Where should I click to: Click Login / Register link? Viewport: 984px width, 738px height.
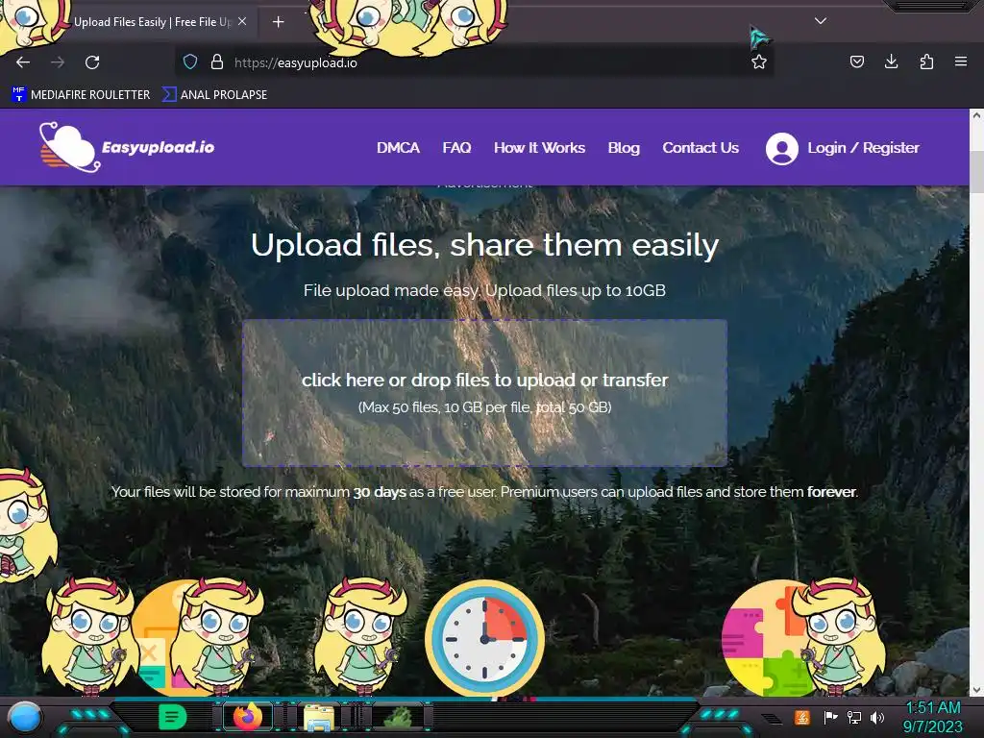pyautogui.click(x=863, y=148)
